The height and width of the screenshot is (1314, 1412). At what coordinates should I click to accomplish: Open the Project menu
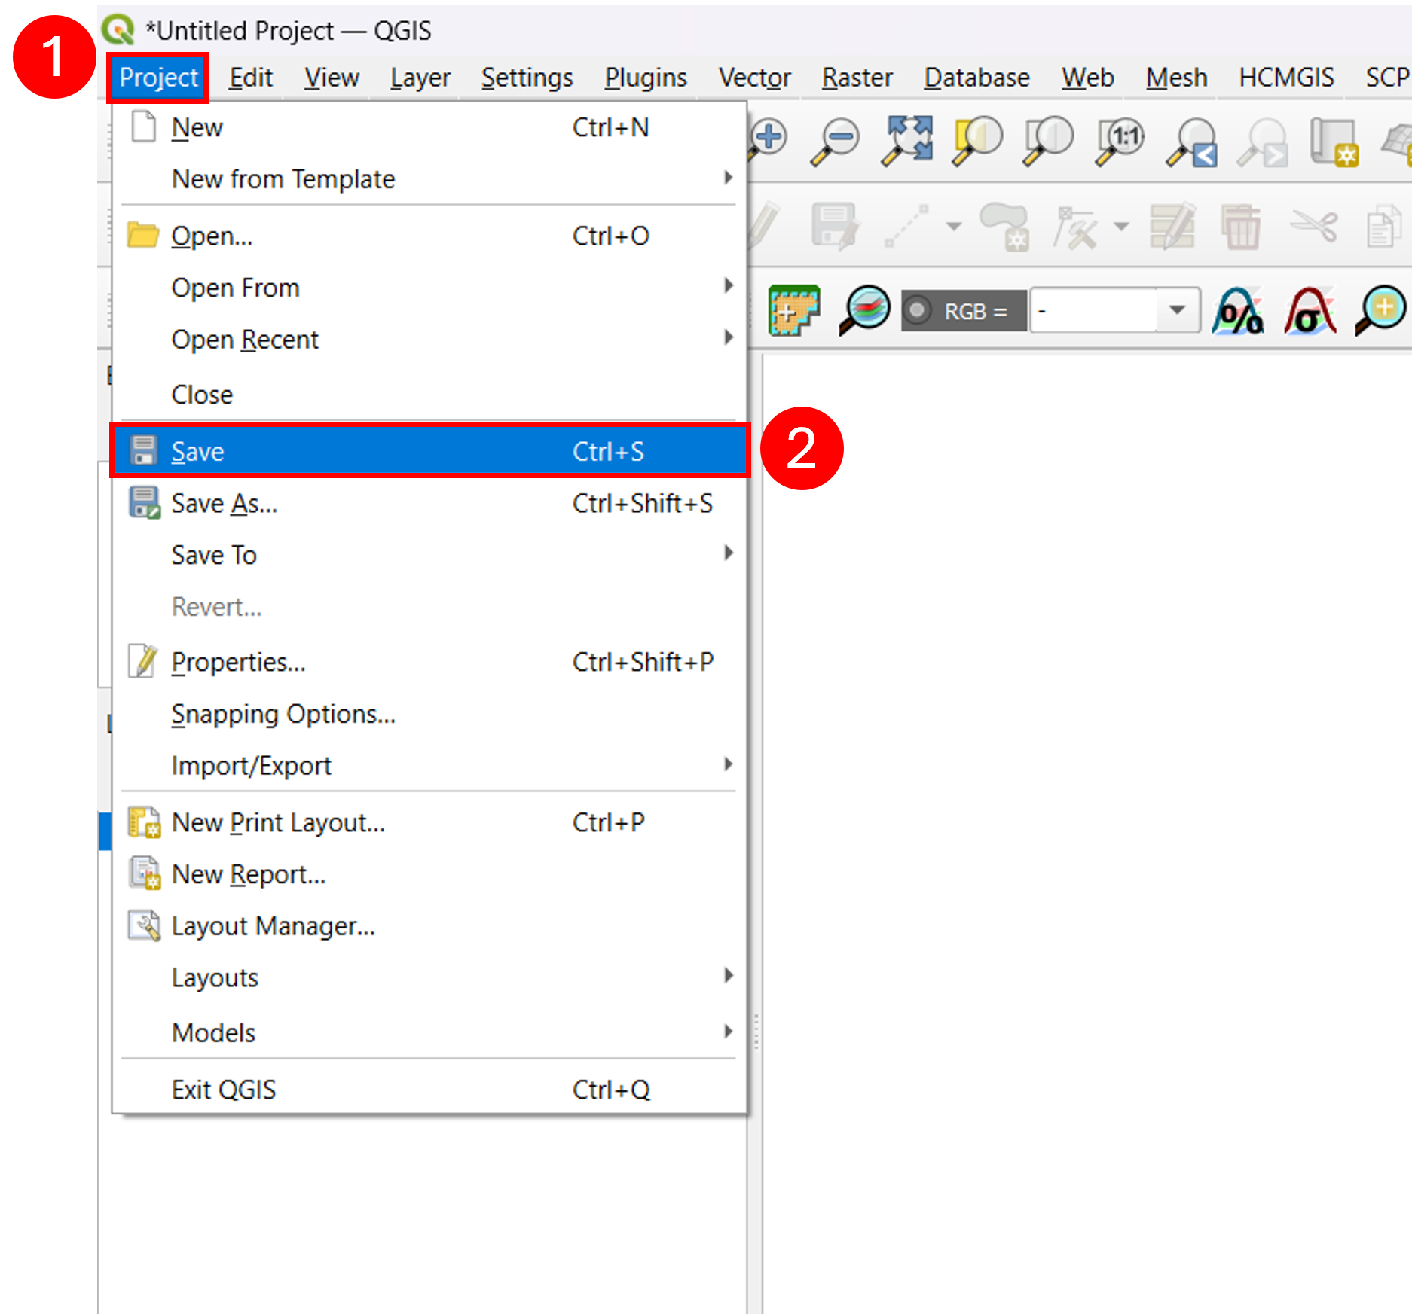tap(158, 78)
